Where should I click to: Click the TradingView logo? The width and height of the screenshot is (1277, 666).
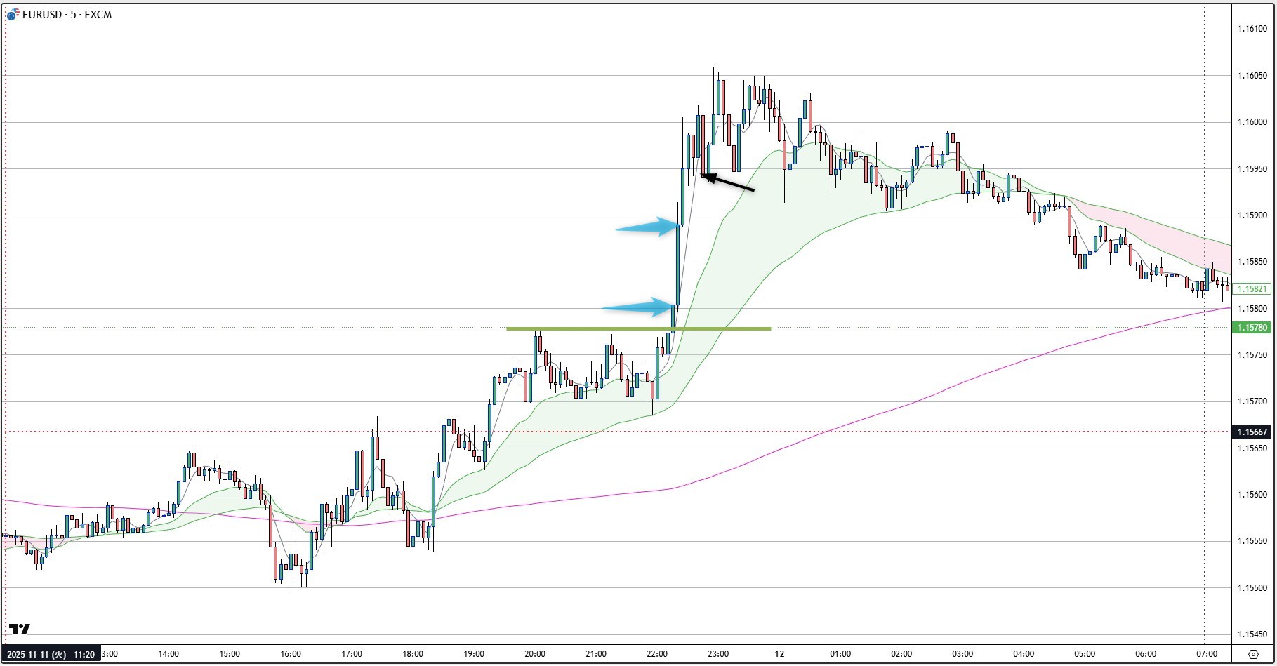click(20, 629)
